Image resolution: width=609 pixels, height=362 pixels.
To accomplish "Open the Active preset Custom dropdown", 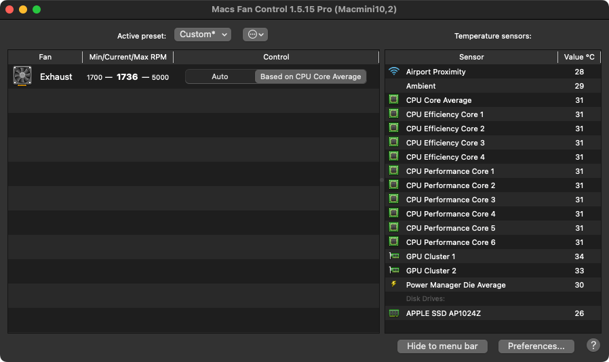I will coord(203,35).
